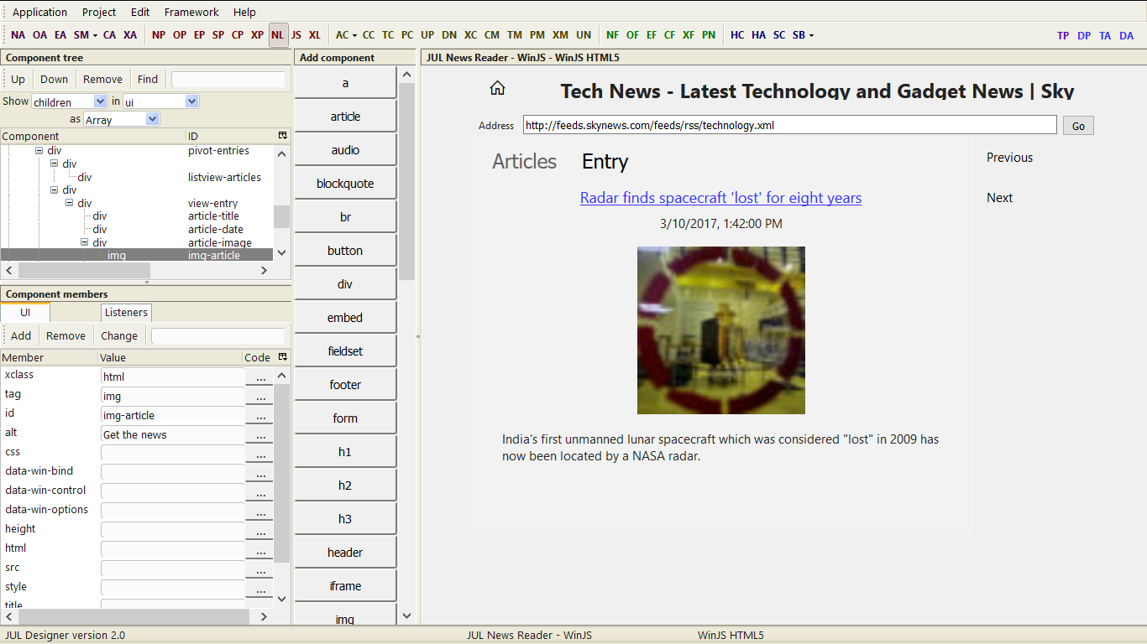Click the TP toolbar icon
Screen dimensions: 1147x644
click(x=1062, y=35)
